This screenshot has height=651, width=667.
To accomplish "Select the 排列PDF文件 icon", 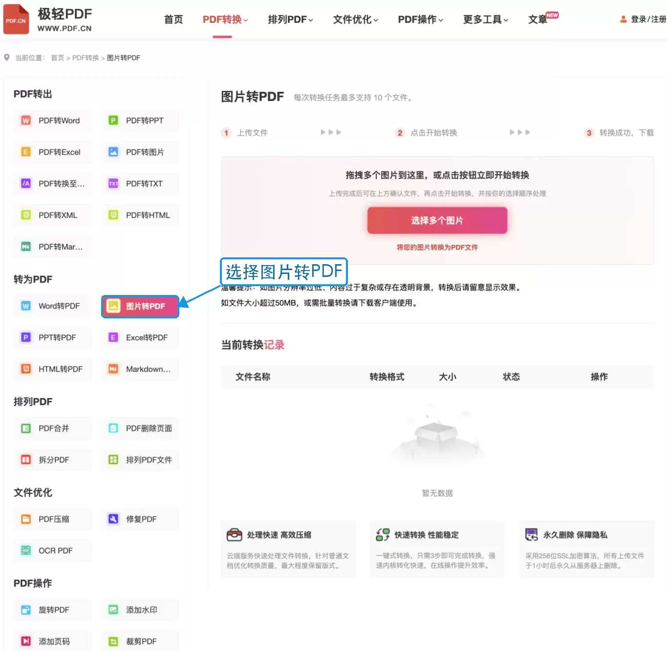I will 113,460.
